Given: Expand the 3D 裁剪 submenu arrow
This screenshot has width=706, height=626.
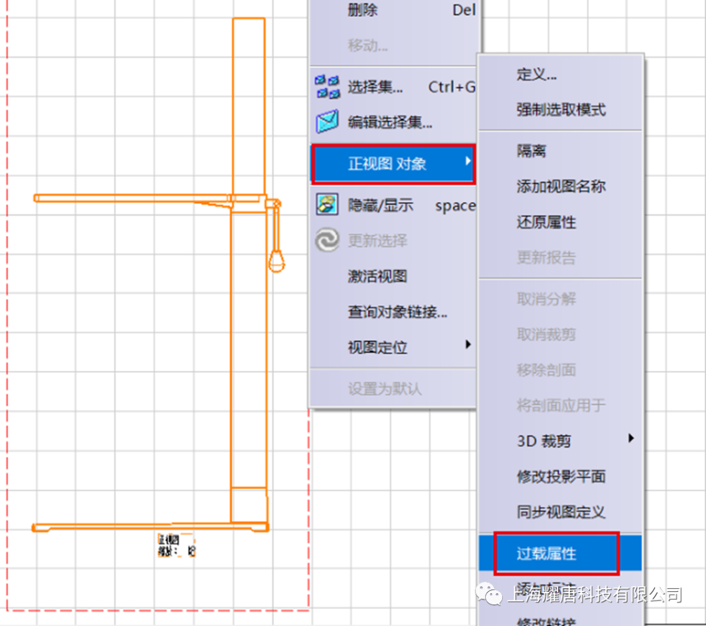Looking at the screenshot, I should tap(631, 438).
